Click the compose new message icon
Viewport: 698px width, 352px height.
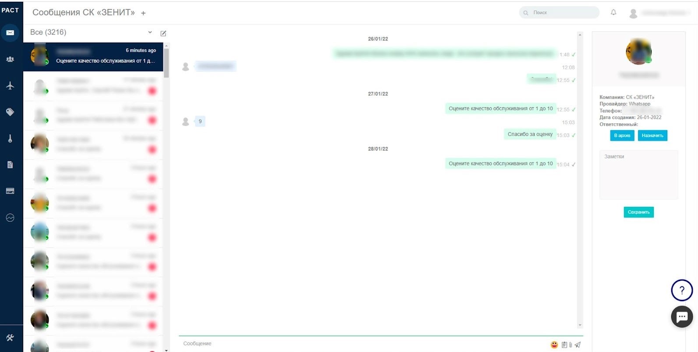point(163,33)
